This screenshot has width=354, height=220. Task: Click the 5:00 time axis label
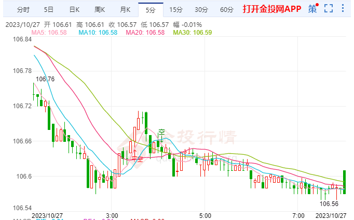[205, 216]
